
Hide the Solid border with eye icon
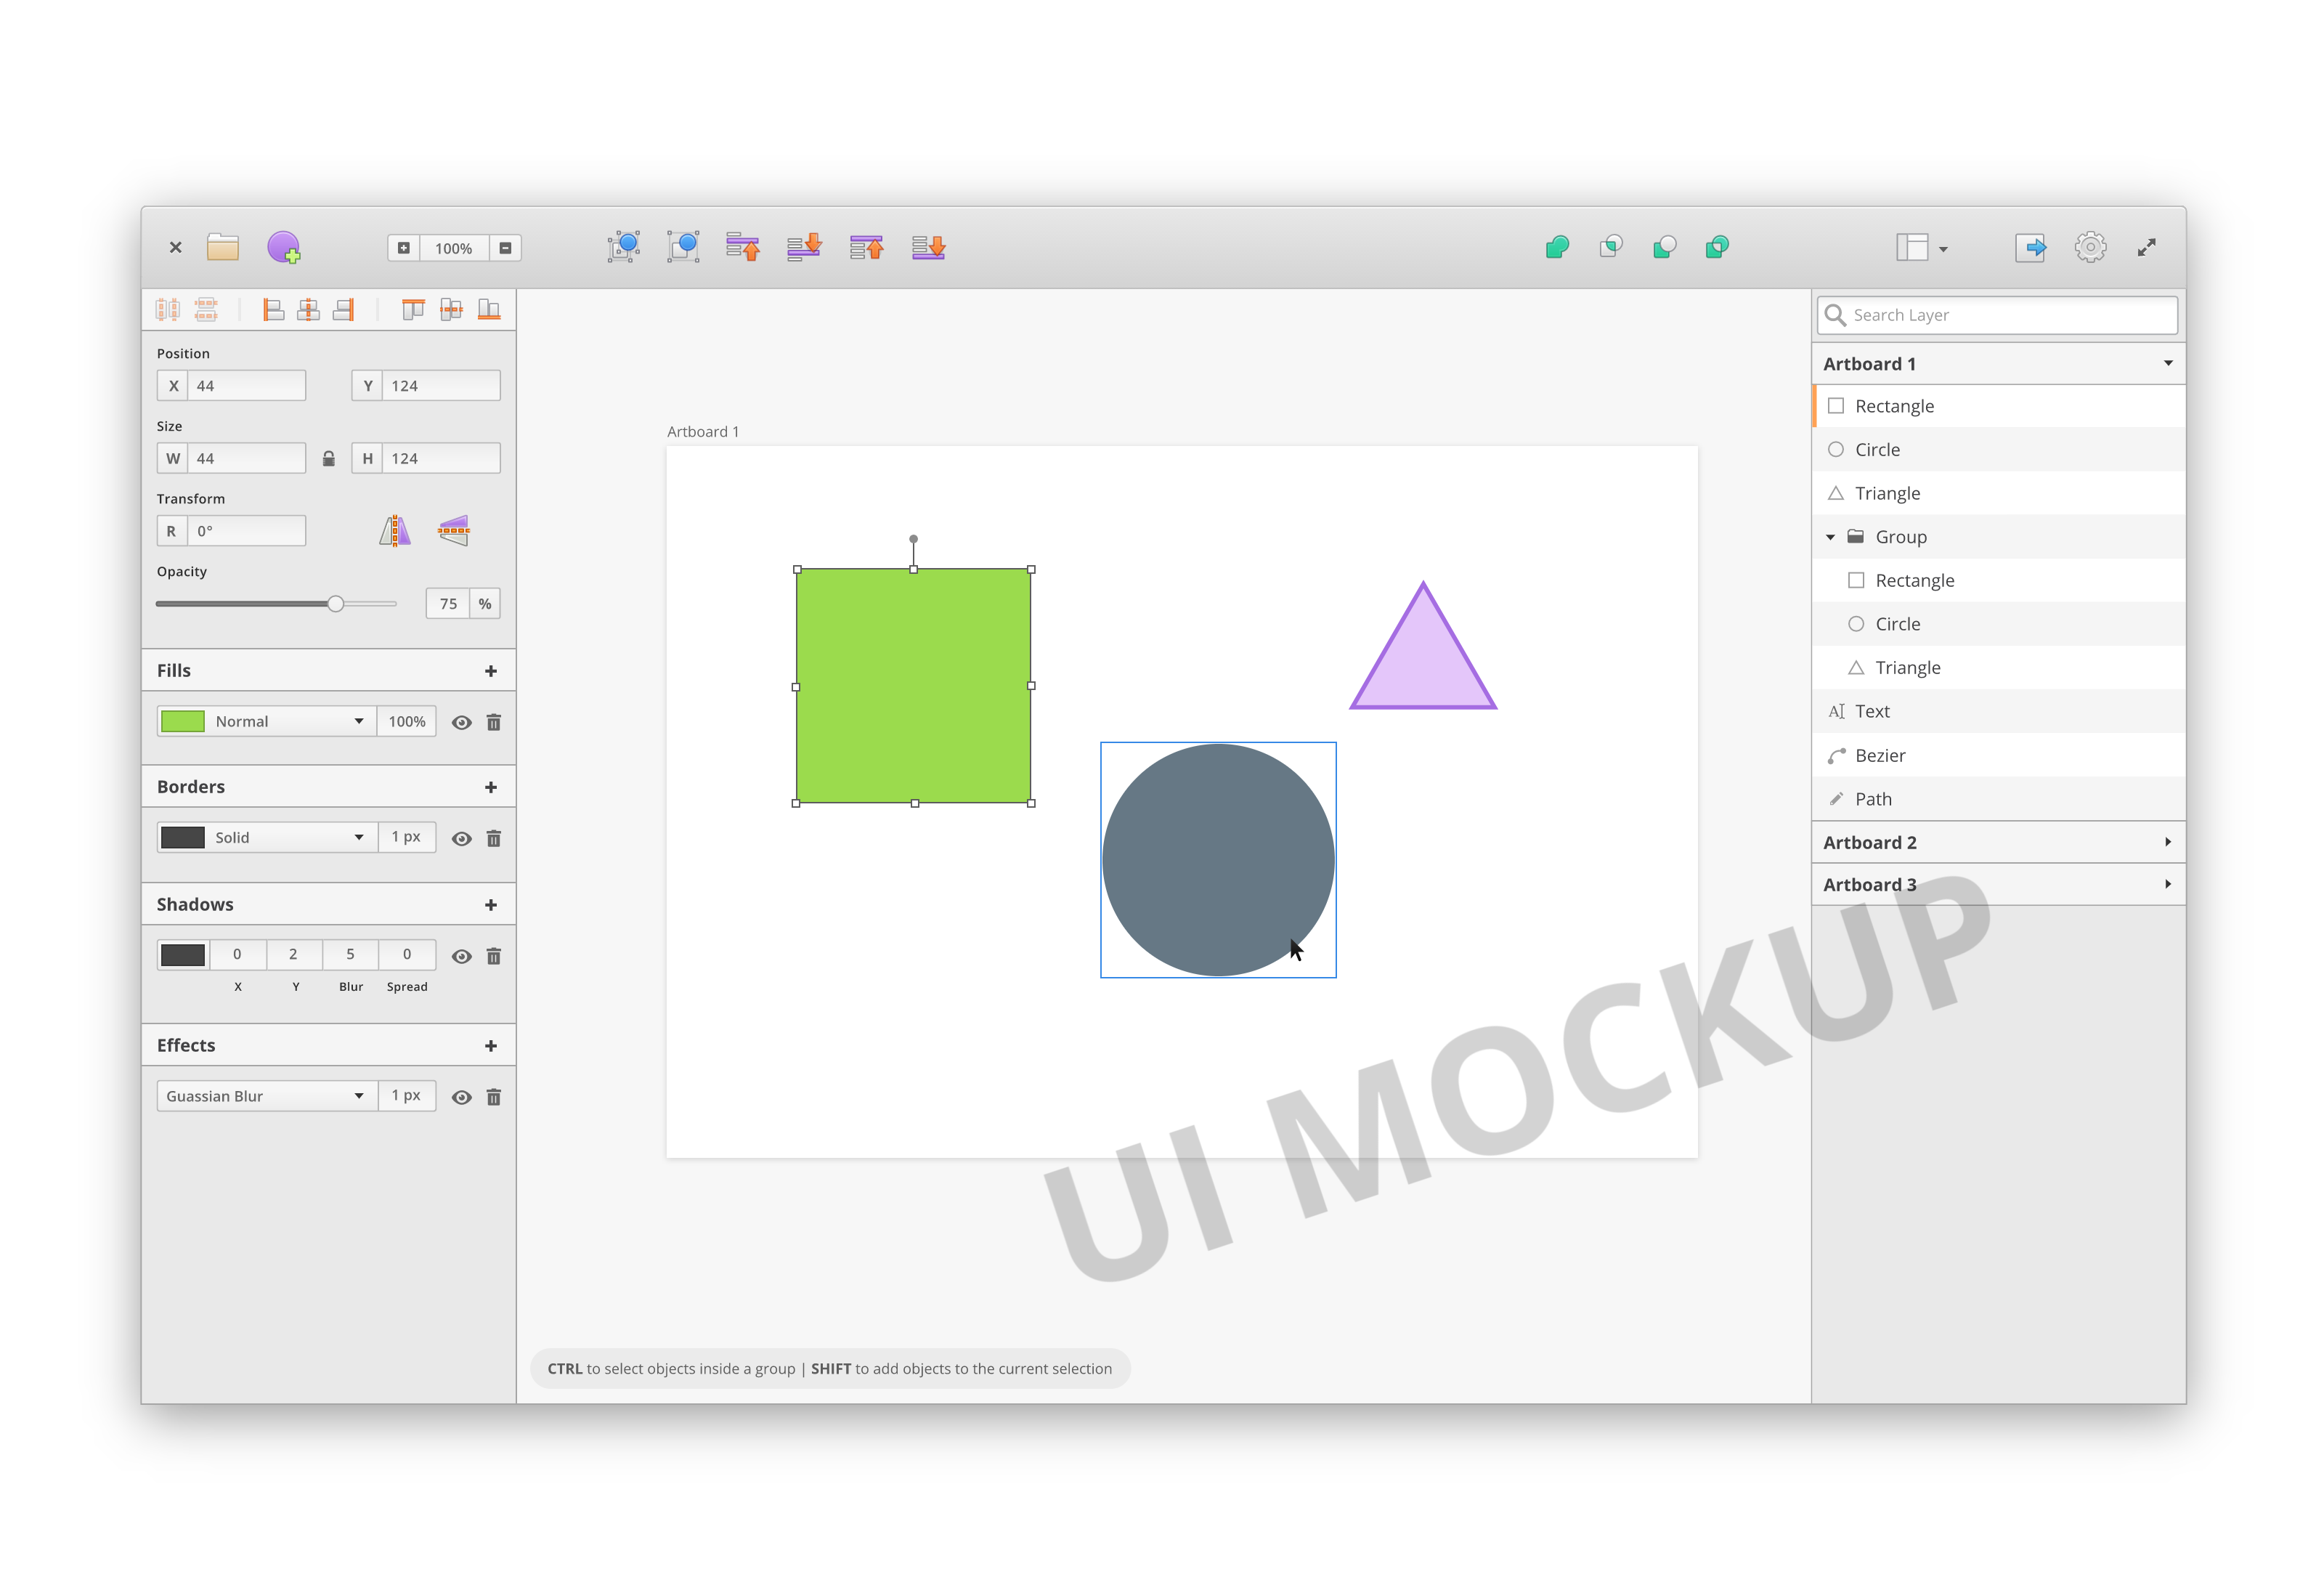461,839
